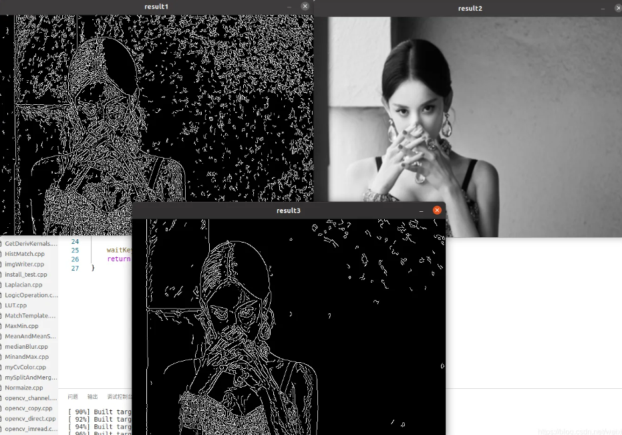Minimize the result2 window
622x435 pixels.
click(603, 8)
